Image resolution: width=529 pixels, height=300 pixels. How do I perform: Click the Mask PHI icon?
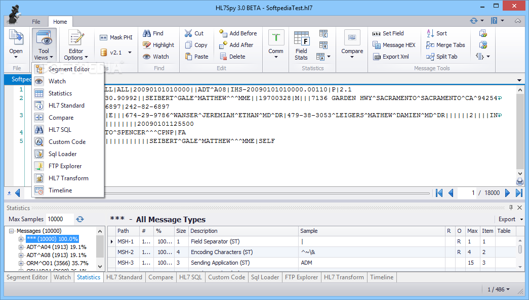click(103, 38)
